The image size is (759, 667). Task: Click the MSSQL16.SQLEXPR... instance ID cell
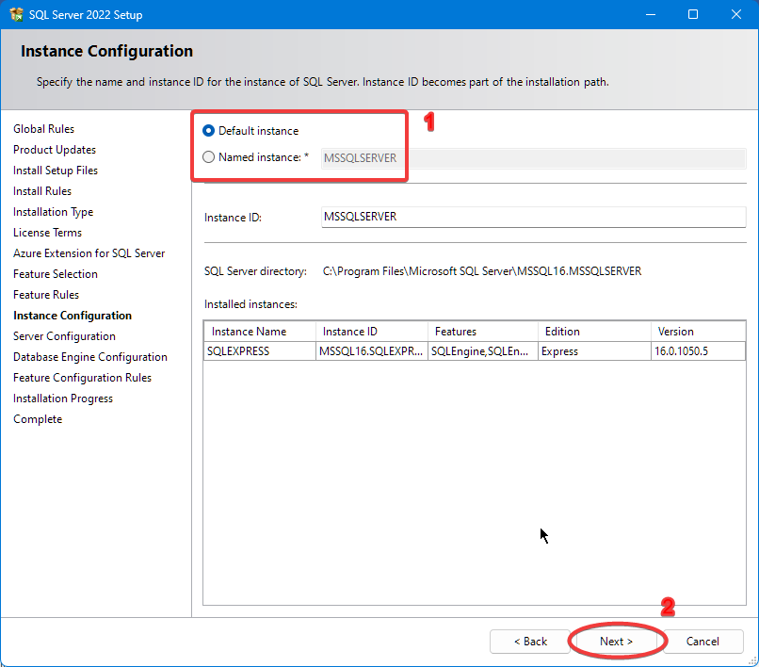click(x=372, y=351)
